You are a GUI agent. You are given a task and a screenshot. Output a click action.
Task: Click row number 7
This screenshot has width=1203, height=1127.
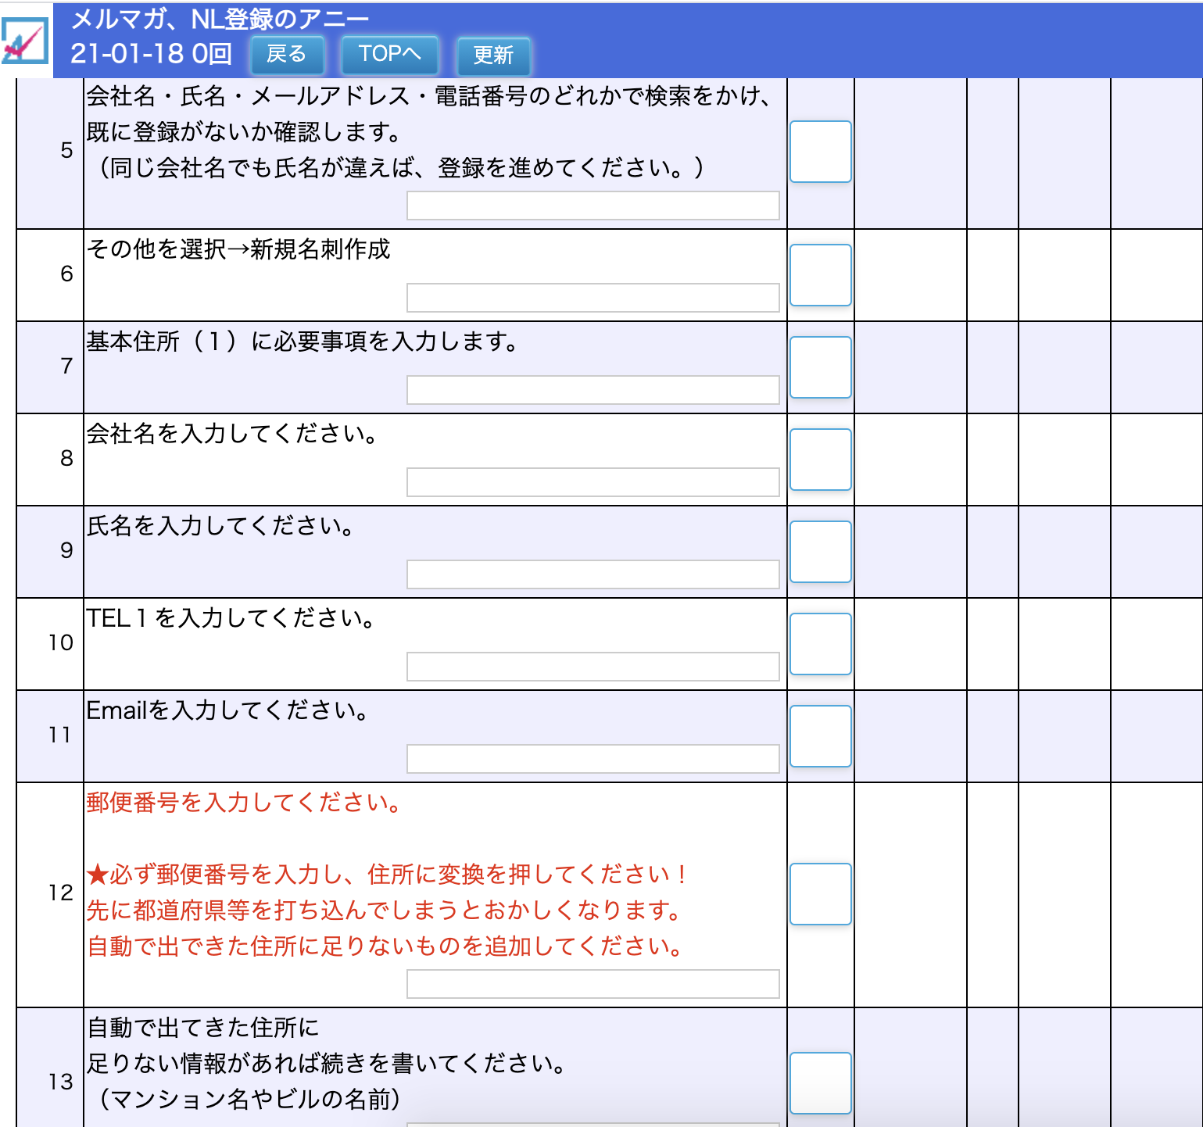pos(66,367)
